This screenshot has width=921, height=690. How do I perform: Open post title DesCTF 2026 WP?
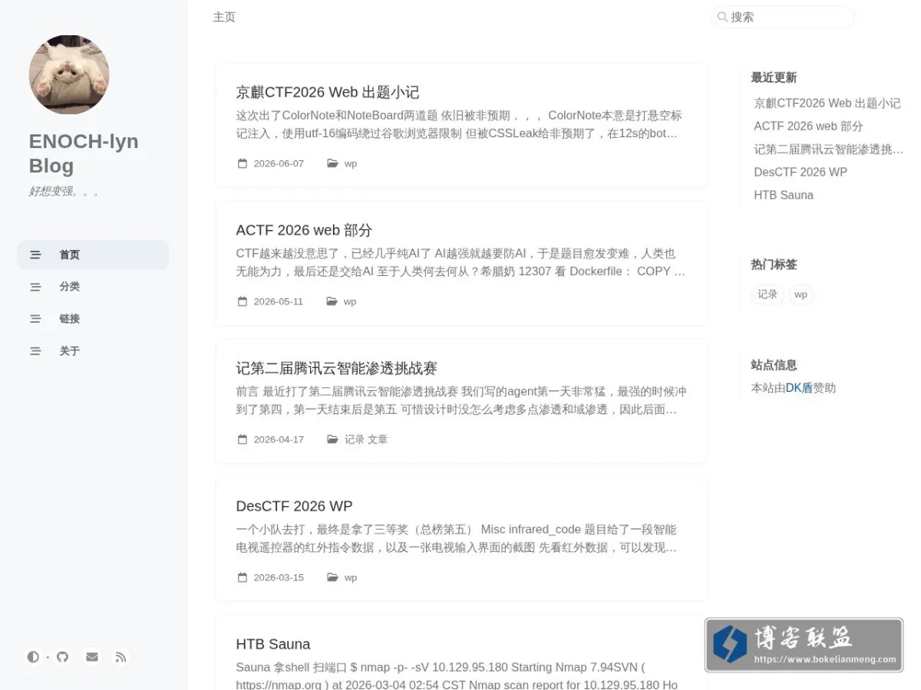pos(295,506)
